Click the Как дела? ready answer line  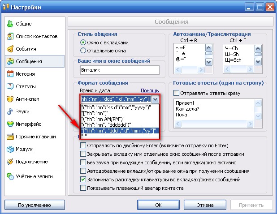tap(187, 109)
